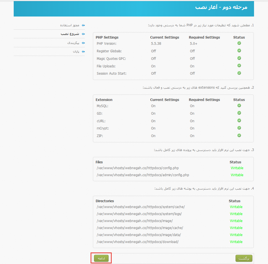Click the blue arrow beside پیکربندی

[83, 43]
